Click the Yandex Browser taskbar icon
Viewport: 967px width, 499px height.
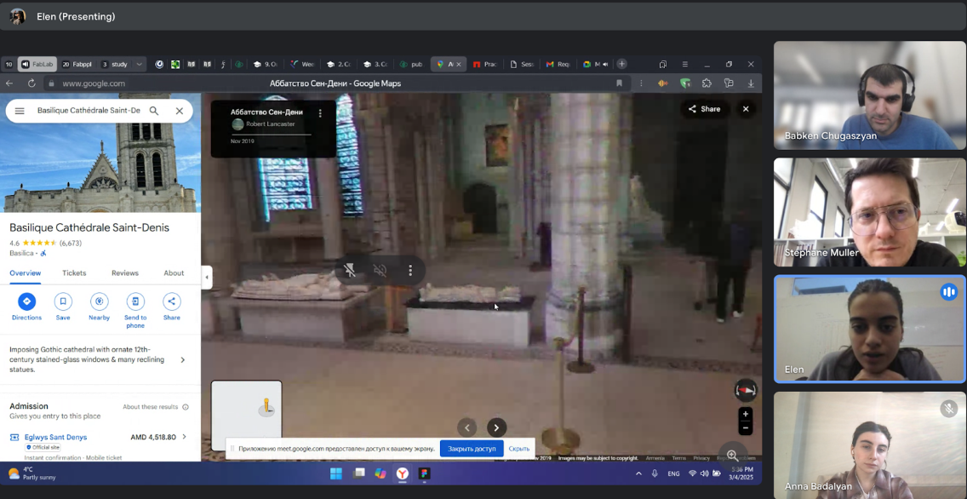click(x=402, y=473)
